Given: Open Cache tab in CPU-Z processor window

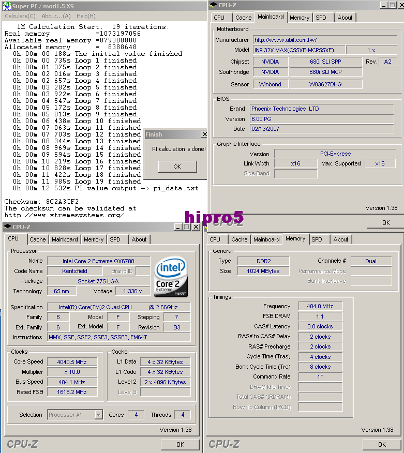Looking at the screenshot, I should pyautogui.click(x=38, y=239).
